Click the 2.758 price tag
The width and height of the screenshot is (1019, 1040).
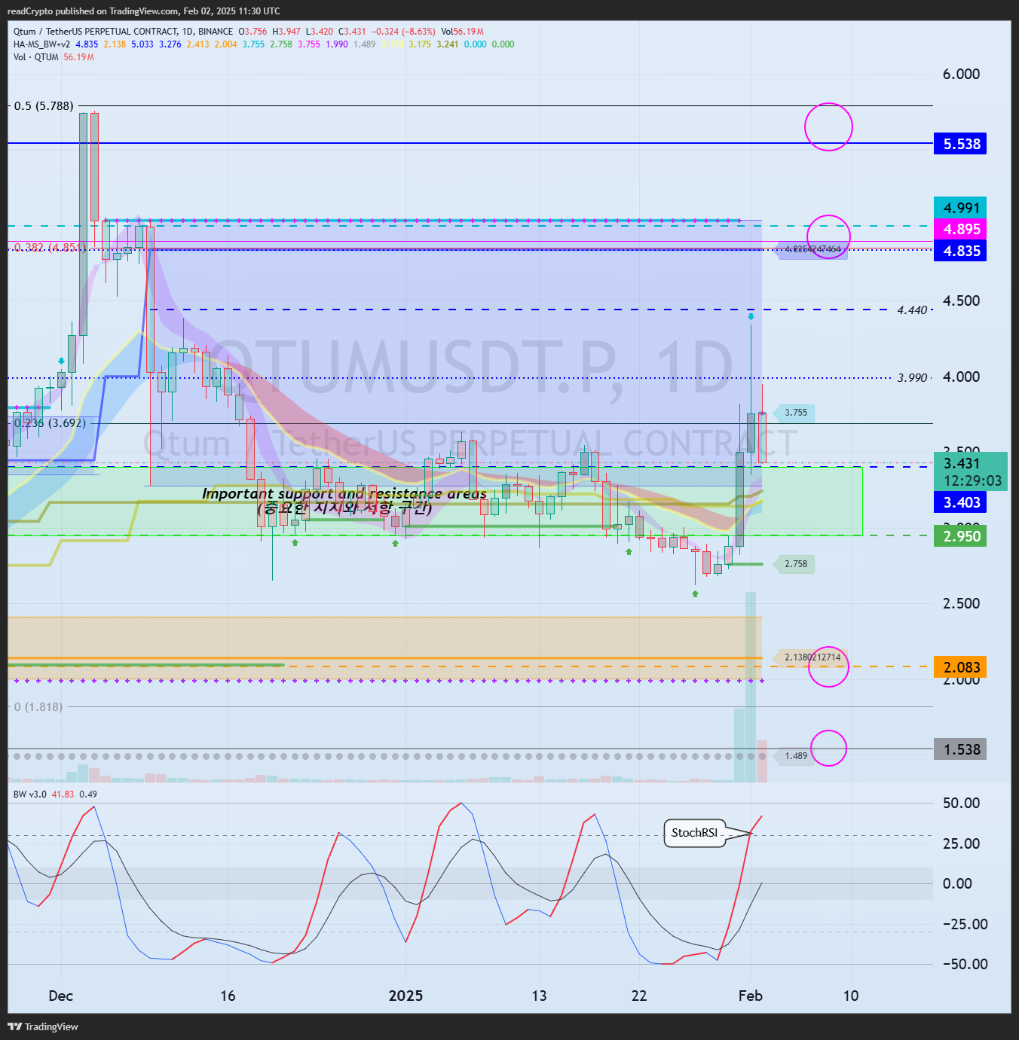click(795, 564)
